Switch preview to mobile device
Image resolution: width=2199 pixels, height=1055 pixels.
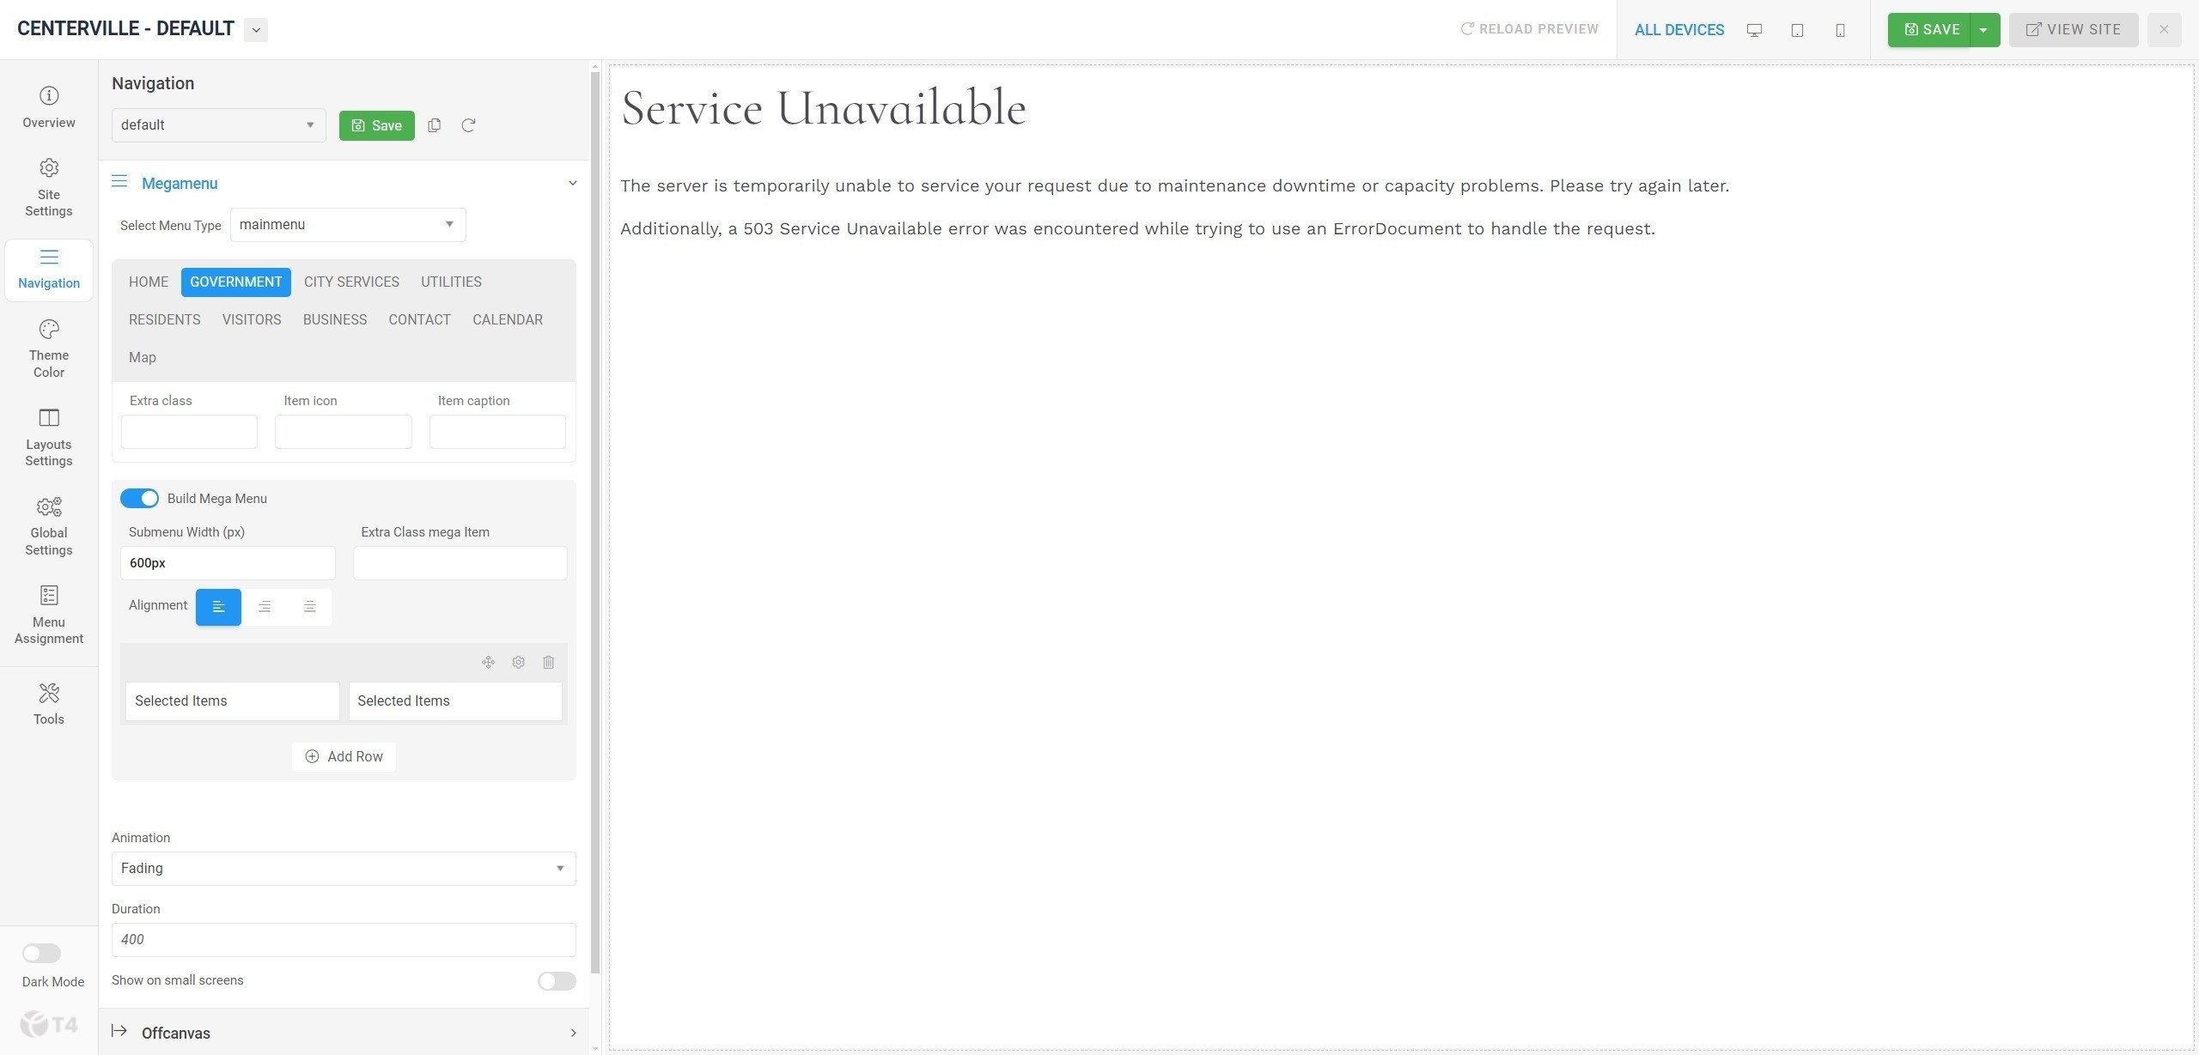point(1840,30)
